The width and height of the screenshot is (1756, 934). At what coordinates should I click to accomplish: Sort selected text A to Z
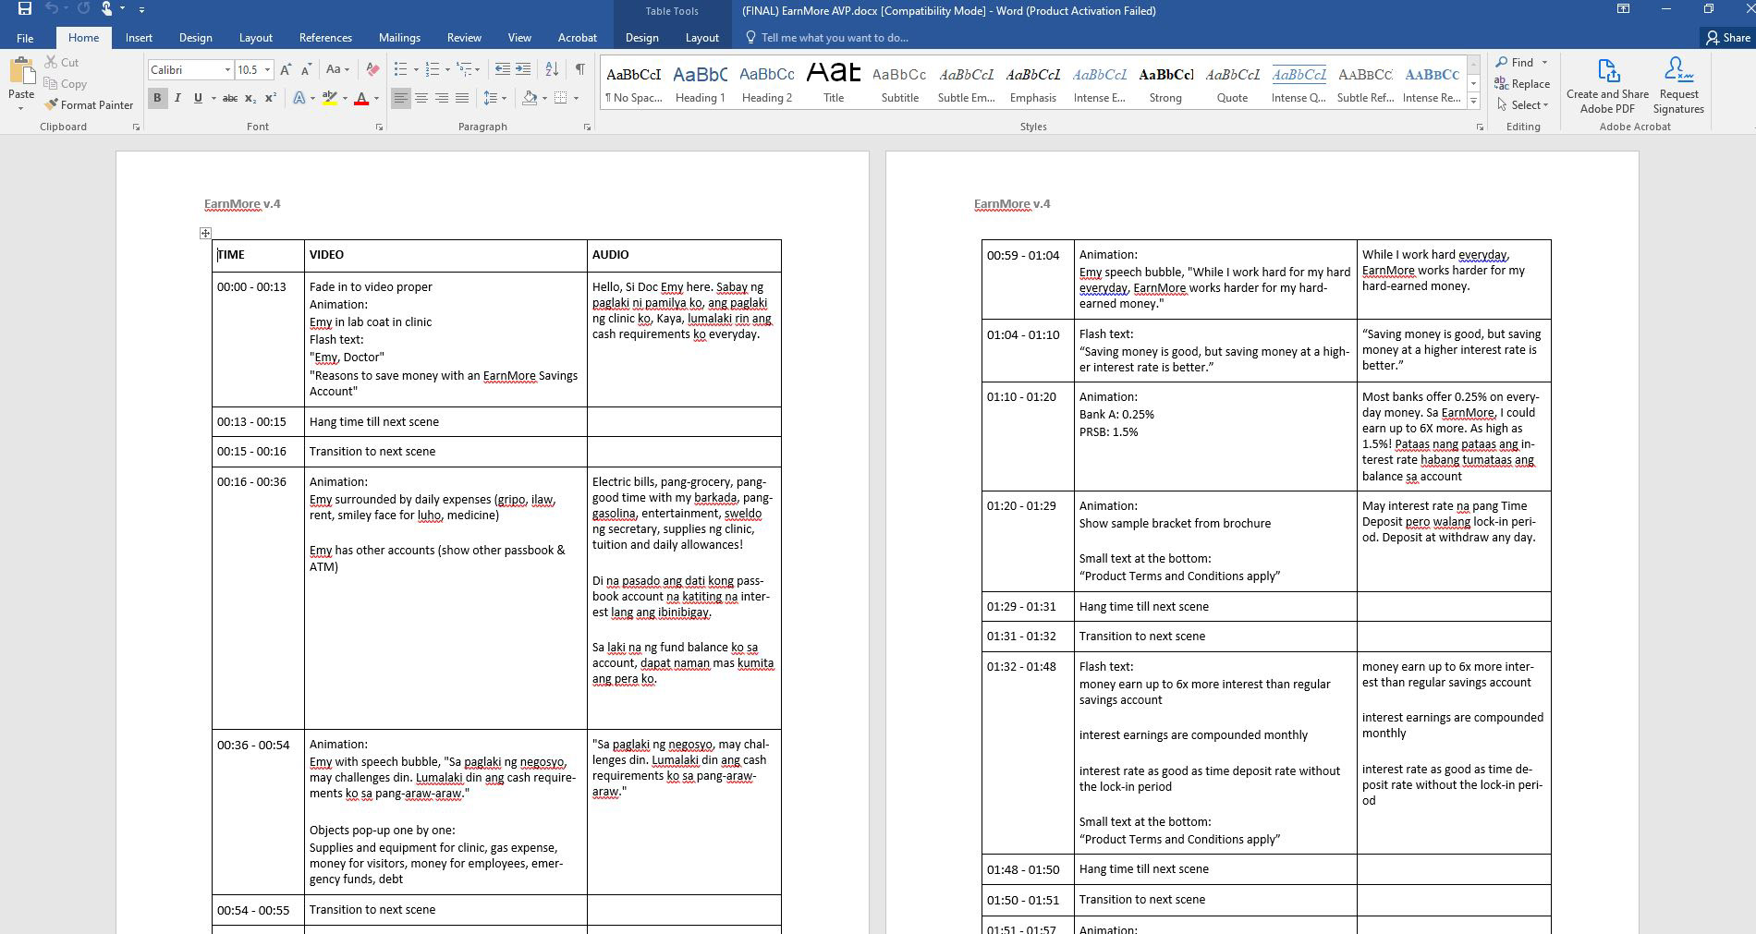click(552, 69)
